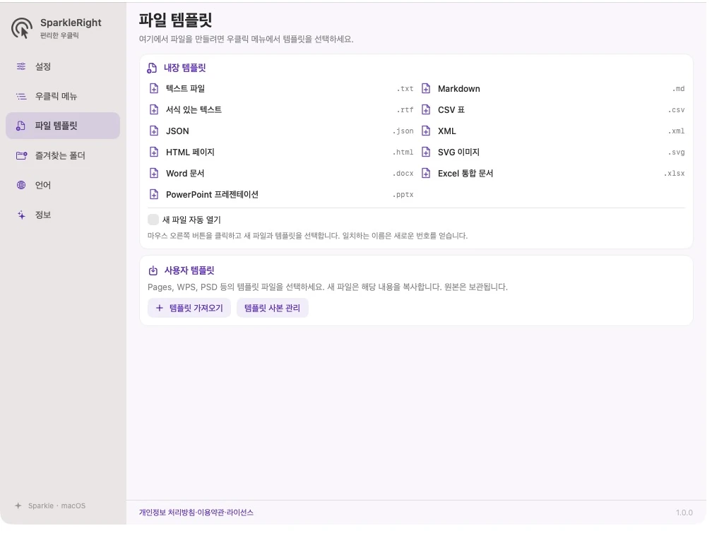Click the .csv extension text

tap(677, 110)
